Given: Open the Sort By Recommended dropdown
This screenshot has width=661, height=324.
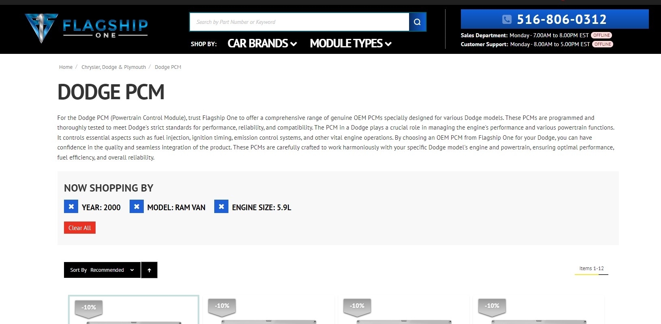Looking at the screenshot, I should 102,270.
